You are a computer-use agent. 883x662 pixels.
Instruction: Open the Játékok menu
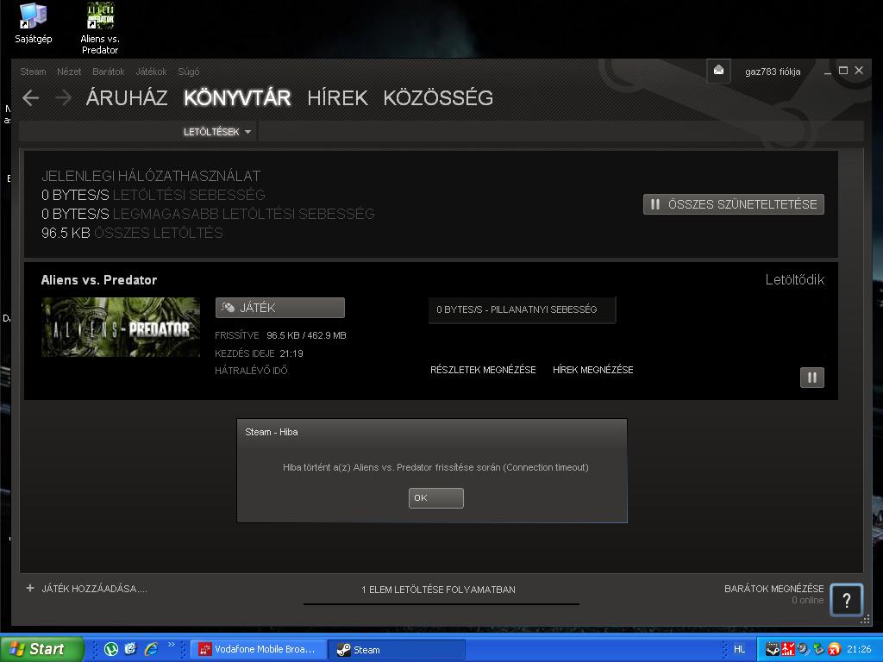(x=151, y=72)
